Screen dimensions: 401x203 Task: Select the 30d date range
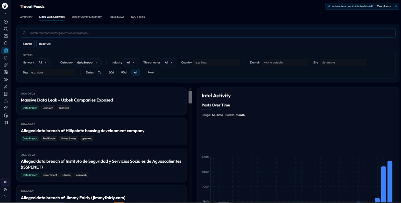click(111, 72)
